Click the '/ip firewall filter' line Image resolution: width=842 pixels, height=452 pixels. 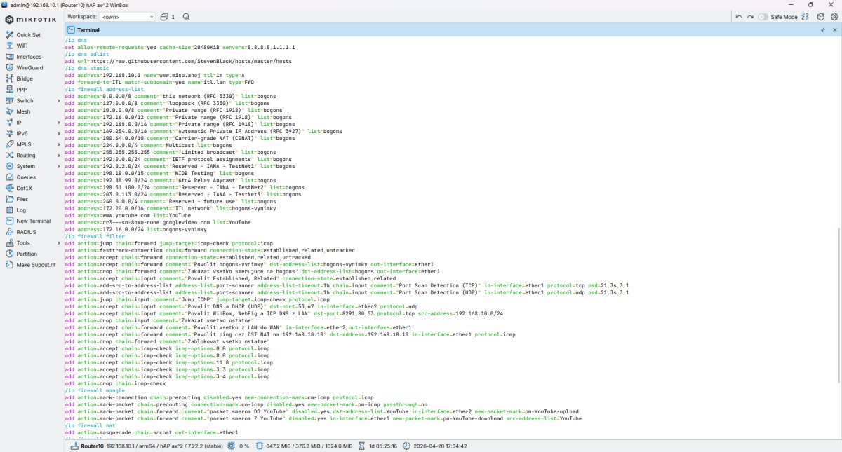95,237
